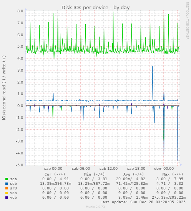Click the 'sab 18:00' x-axis label
This screenshot has width=191, height=211.
(x=136, y=169)
